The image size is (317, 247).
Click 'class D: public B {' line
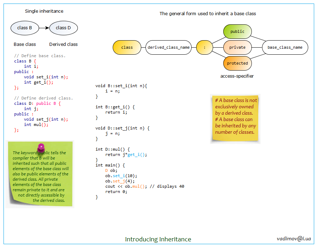click(x=37, y=103)
